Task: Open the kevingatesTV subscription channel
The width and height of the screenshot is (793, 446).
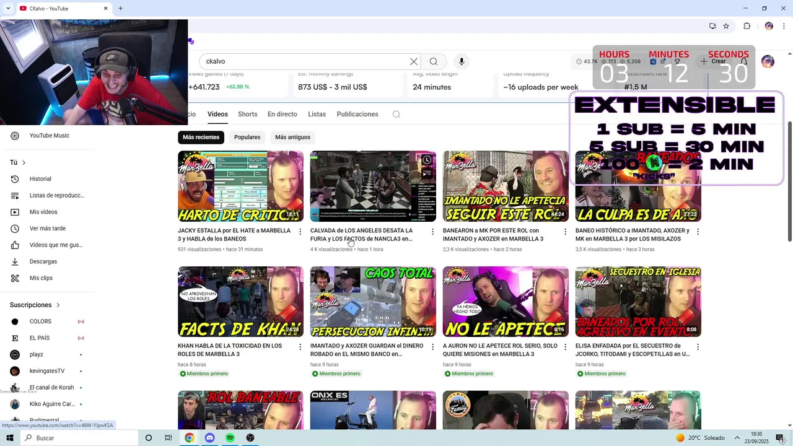Action: tap(46, 371)
